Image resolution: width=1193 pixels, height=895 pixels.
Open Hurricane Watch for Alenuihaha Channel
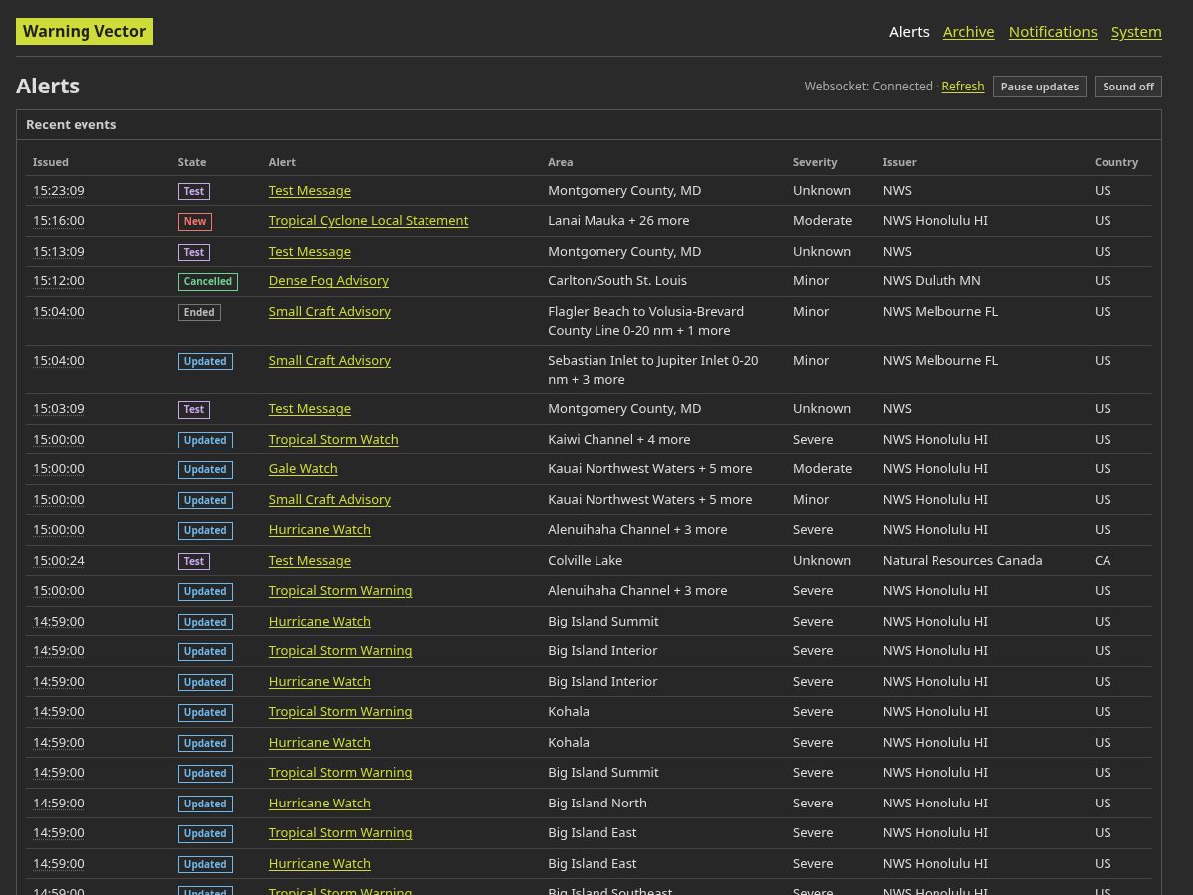[x=320, y=530]
